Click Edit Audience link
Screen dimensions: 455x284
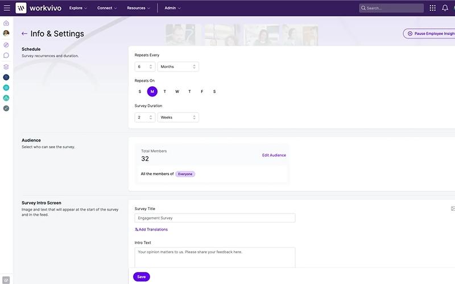[x=274, y=155]
